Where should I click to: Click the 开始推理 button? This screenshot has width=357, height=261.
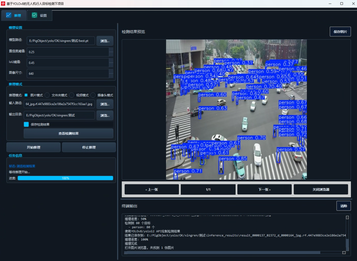click(33, 147)
